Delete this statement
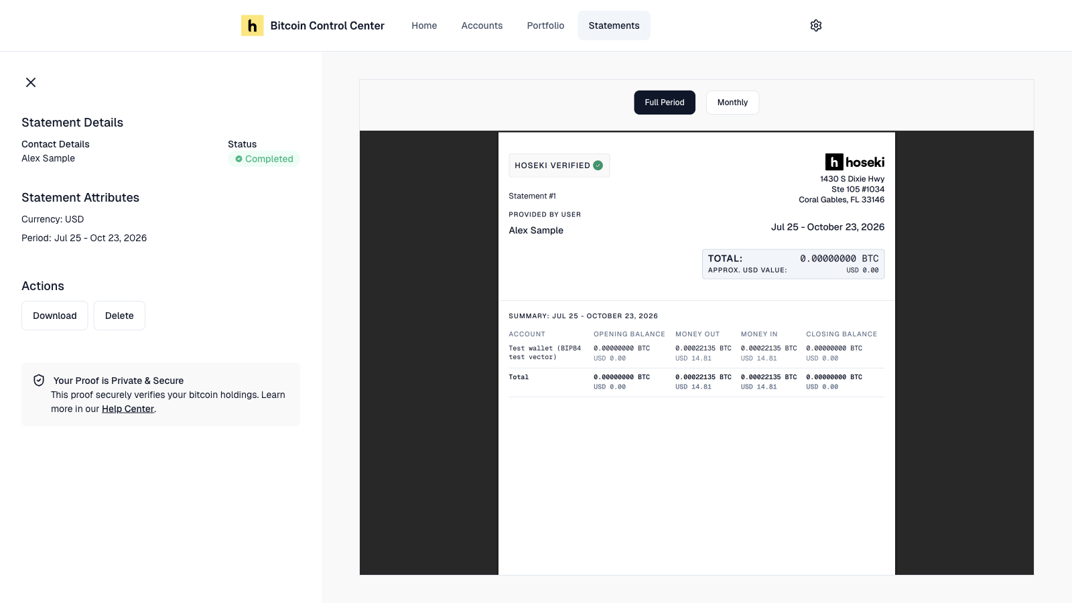The image size is (1072, 603). click(x=119, y=316)
